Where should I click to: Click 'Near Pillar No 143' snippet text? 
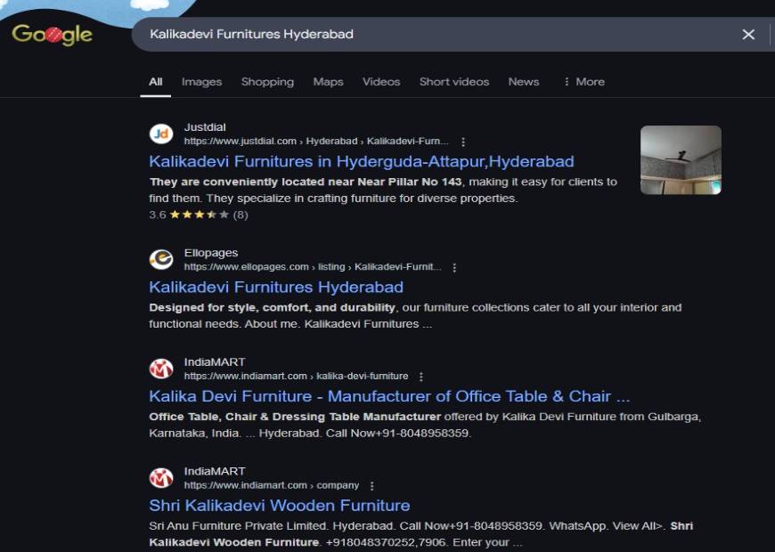409,182
